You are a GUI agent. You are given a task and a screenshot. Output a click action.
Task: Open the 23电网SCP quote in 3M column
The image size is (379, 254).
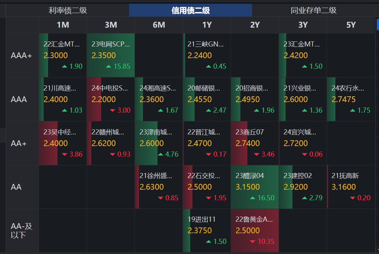(111, 55)
